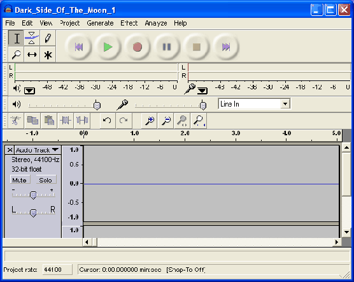
Task: Click the input meter microphone icon
Action: (190, 89)
